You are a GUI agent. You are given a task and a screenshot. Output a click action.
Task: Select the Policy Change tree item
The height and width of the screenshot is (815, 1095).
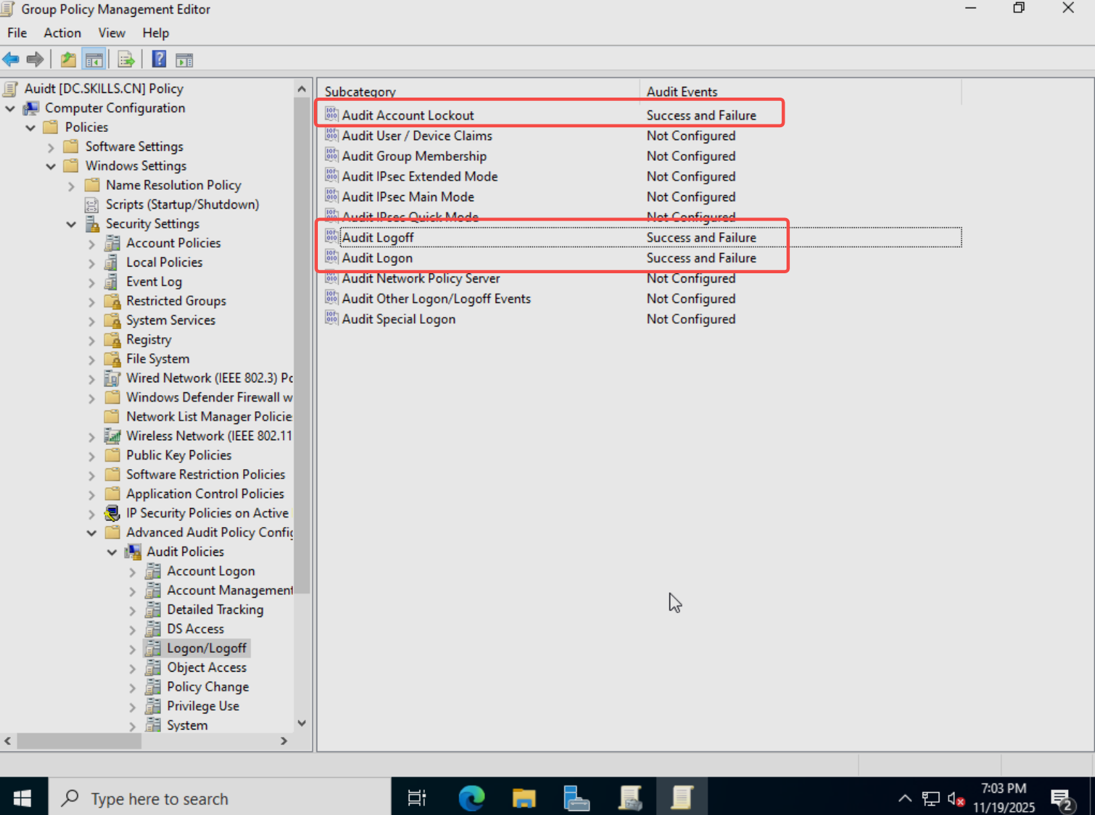click(207, 687)
